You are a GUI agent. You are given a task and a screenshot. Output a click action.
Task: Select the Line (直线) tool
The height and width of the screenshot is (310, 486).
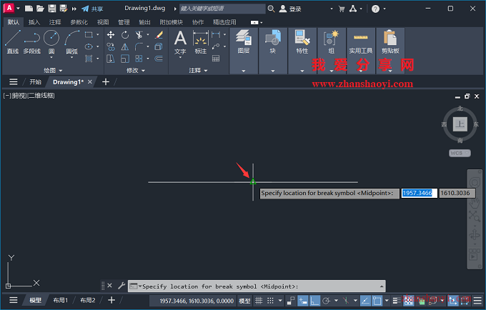point(13,42)
